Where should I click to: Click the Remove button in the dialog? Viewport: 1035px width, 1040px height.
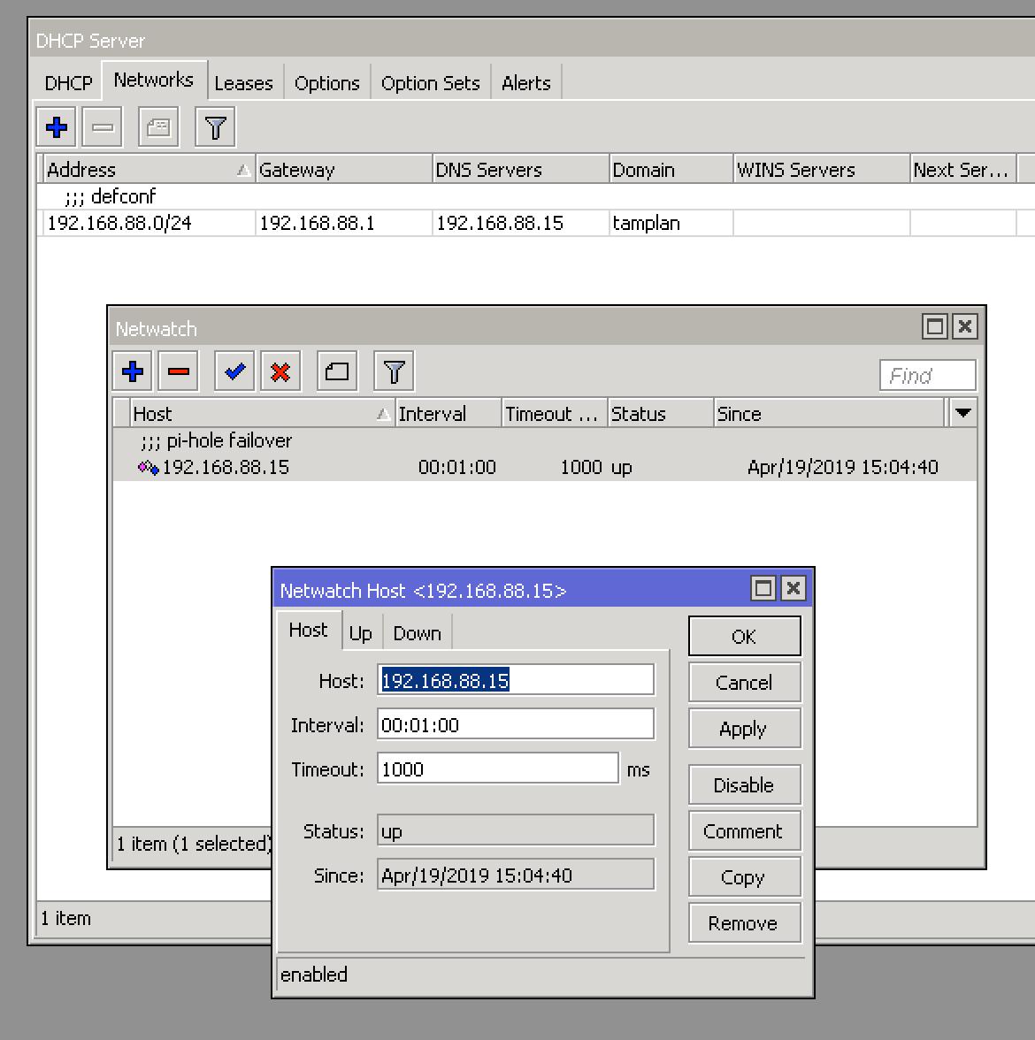745,923
